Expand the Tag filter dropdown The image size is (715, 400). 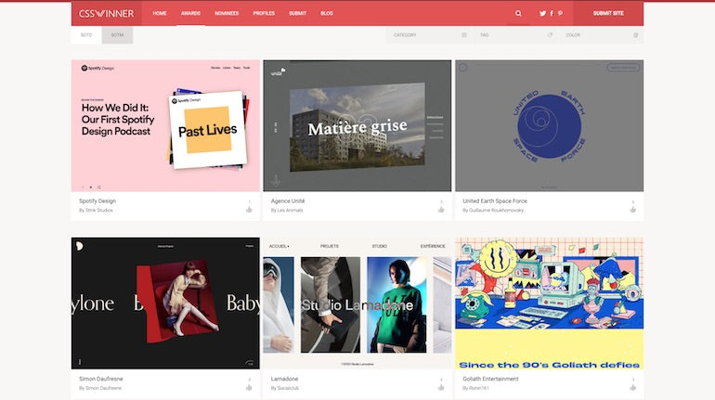[515, 35]
